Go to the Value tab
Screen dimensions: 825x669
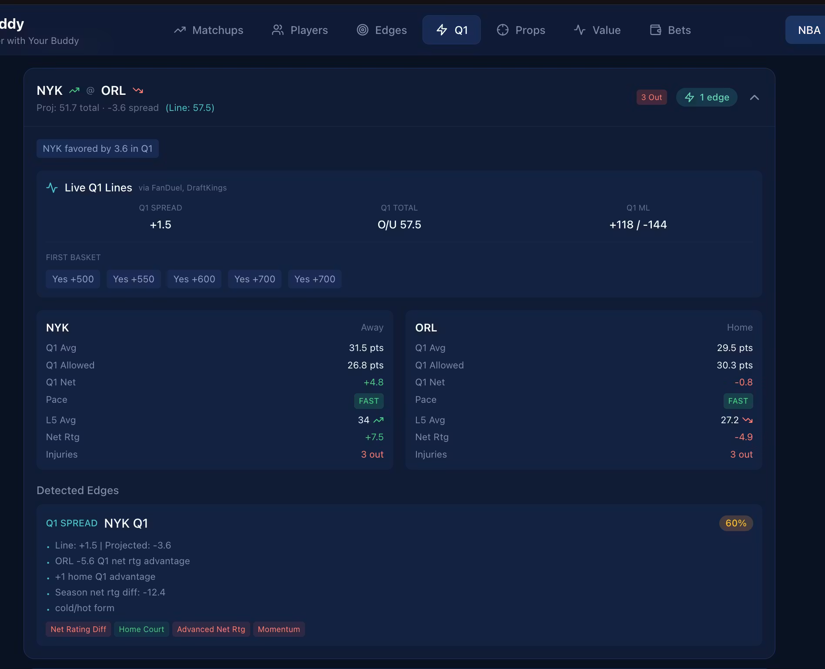point(597,30)
